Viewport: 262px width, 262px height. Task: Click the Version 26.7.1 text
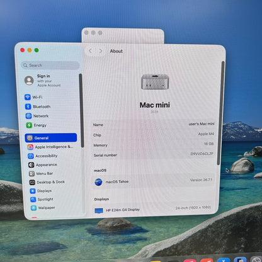201,180
